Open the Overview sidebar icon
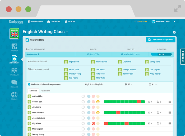The height and width of the screenshot is (136, 185). pos(14,47)
